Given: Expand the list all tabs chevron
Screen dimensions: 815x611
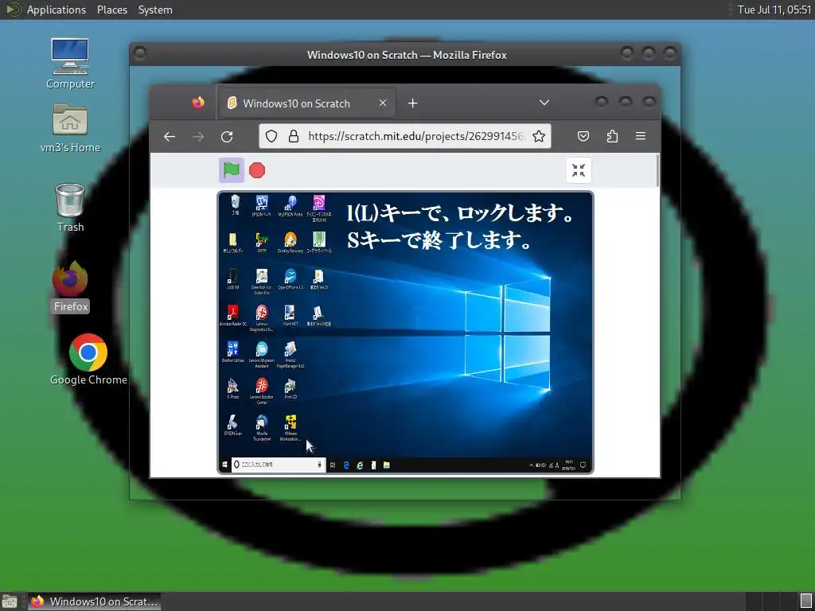Looking at the screenshot, I should point(544,103).
